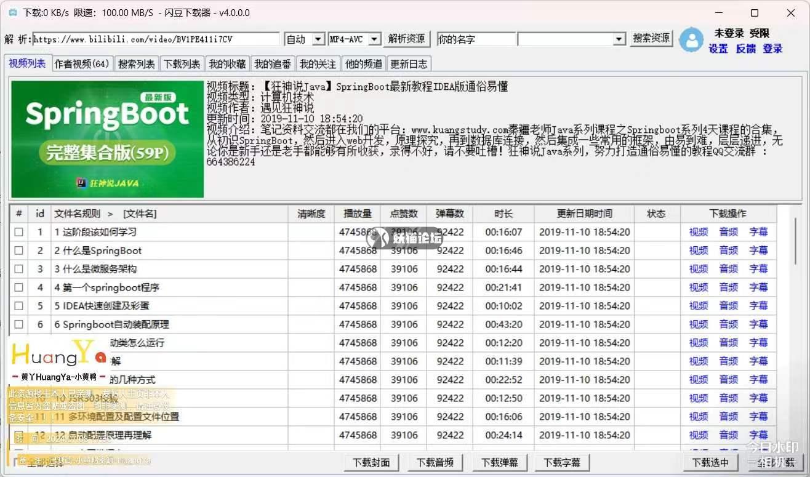Click 视频 download link for row 1
Viewport: 810px width, 477px height.
pos(699,232)
